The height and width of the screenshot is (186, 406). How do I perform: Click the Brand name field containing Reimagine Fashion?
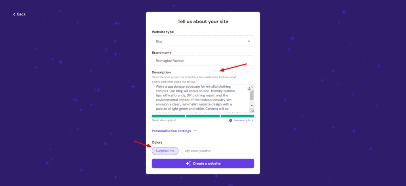click(203, 60)
